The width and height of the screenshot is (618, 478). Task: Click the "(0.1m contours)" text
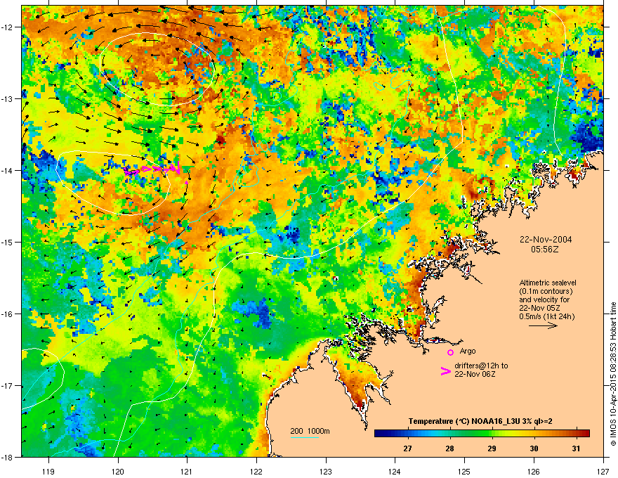pyautogui.click(x=546, y=292)
